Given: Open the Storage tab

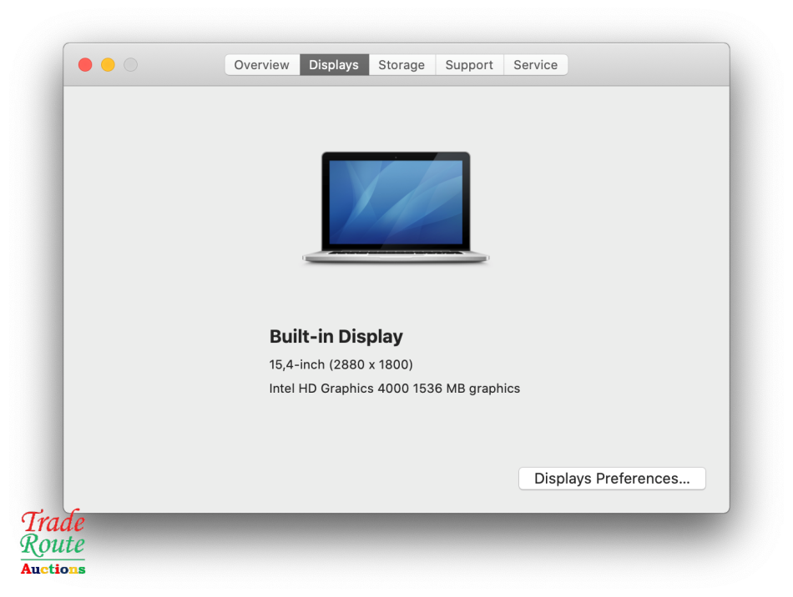Looking at the screenshot, I should point(402,64).
